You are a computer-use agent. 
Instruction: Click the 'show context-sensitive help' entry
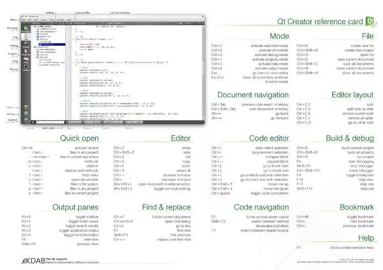click(x=352, y=248)
